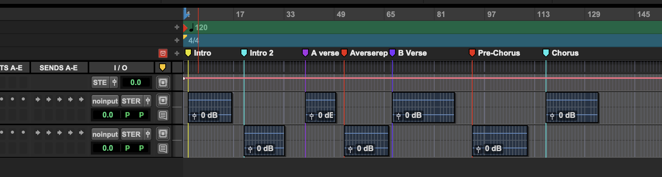Screen dimensions: 662x177
Task: Click the plus icon on the tempo ruler
Action: [177, 27]
